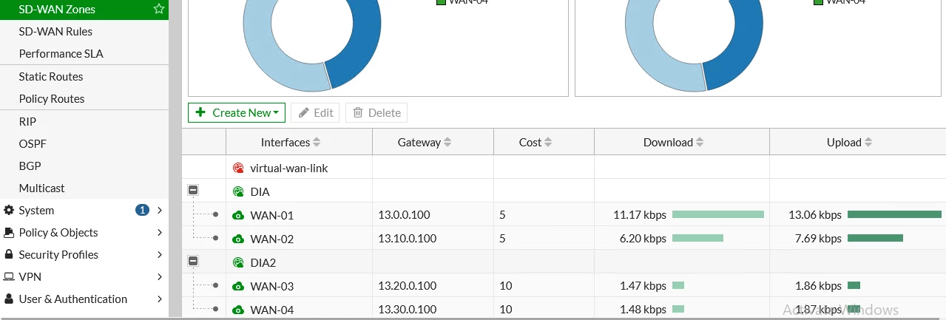Click the WAN-03 interface status icon
The height and width of the screenshot is (320, 946).
[238, 287]
